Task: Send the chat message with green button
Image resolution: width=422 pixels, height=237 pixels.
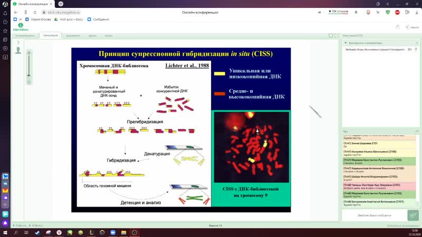Action: (411, 215)
